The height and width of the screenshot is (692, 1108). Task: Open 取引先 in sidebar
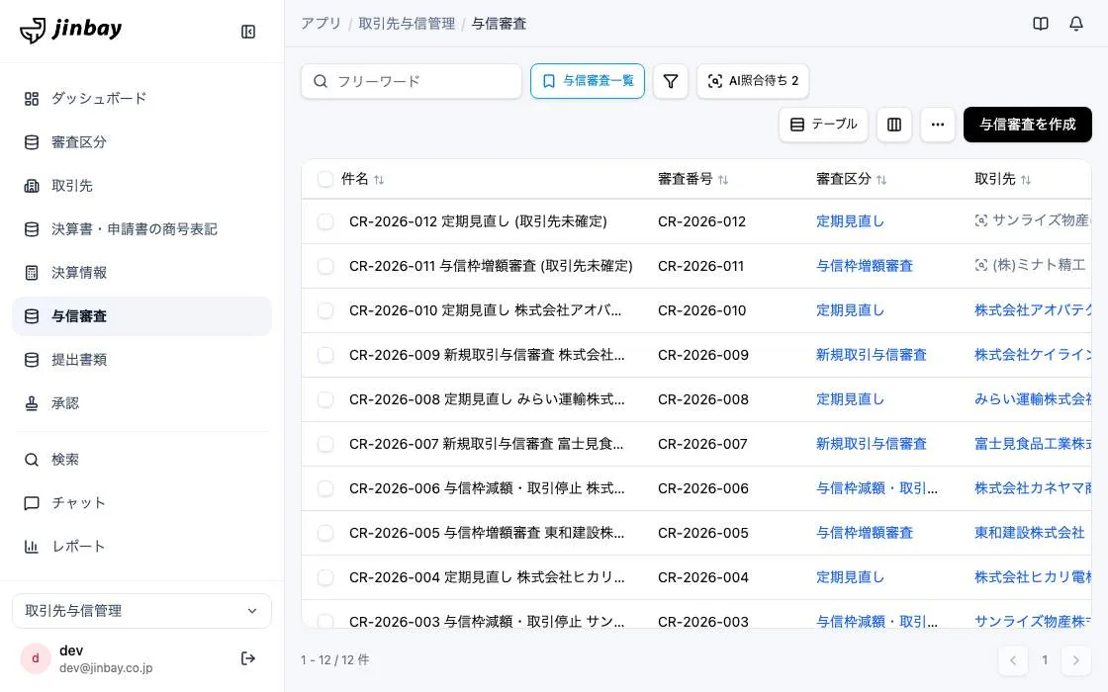pyautogui.click(x=141, y=186)
